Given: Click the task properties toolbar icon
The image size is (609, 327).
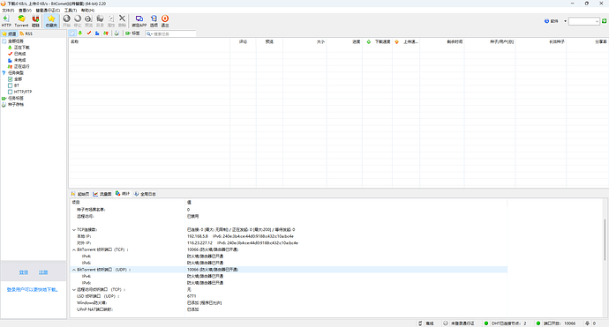Looking at the screenshot, I should click(111, 20).
